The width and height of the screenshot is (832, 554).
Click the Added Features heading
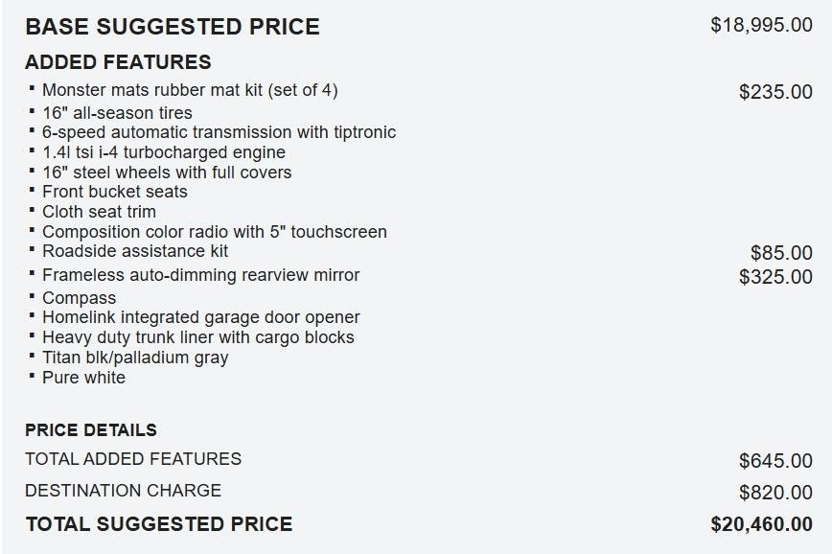point(118,62)
